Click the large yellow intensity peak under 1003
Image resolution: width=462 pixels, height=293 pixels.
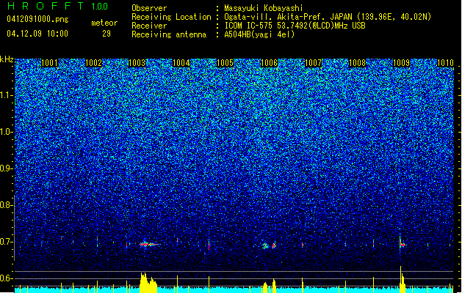148,283
